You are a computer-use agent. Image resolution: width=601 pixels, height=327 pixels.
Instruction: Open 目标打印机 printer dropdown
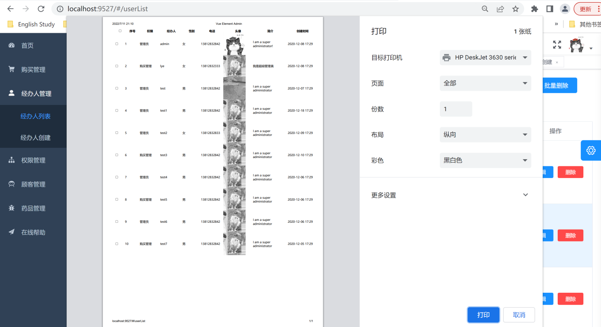[485, 58]
